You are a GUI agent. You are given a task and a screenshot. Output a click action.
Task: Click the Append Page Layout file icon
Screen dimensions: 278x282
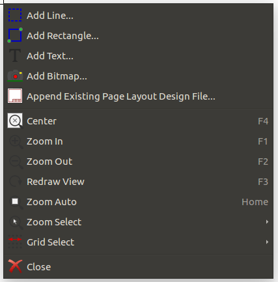point(15,96)
